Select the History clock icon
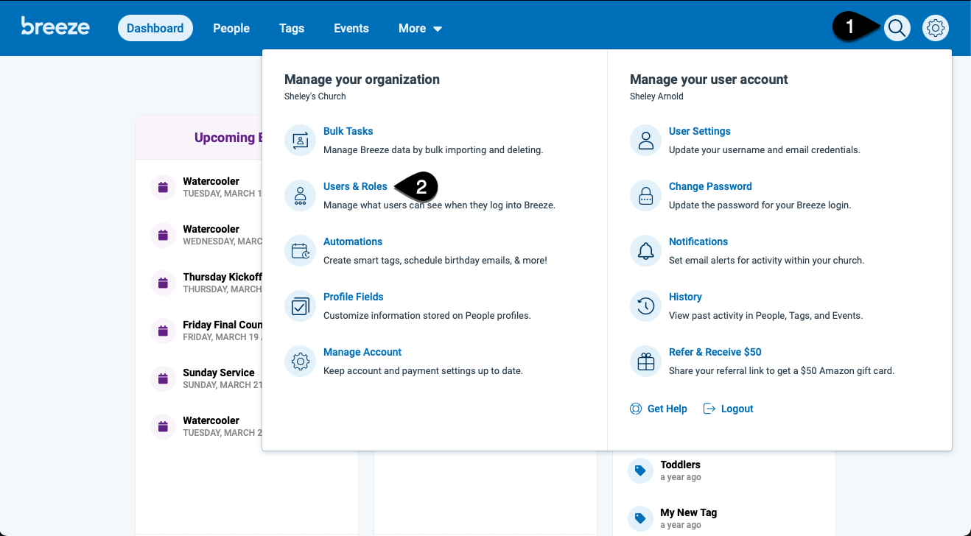This screenshot has width=971, height=536. 645,306
